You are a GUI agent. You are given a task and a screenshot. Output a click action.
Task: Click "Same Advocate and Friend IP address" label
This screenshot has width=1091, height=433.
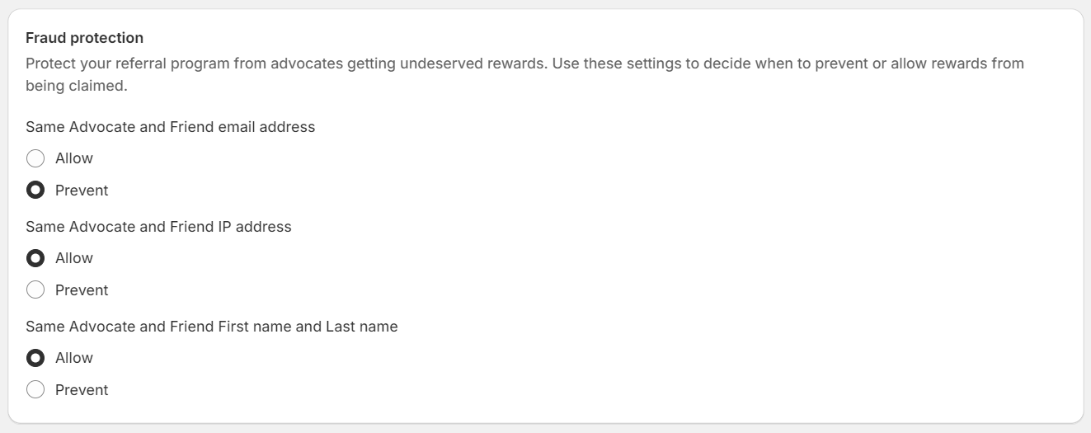point(158,227)
